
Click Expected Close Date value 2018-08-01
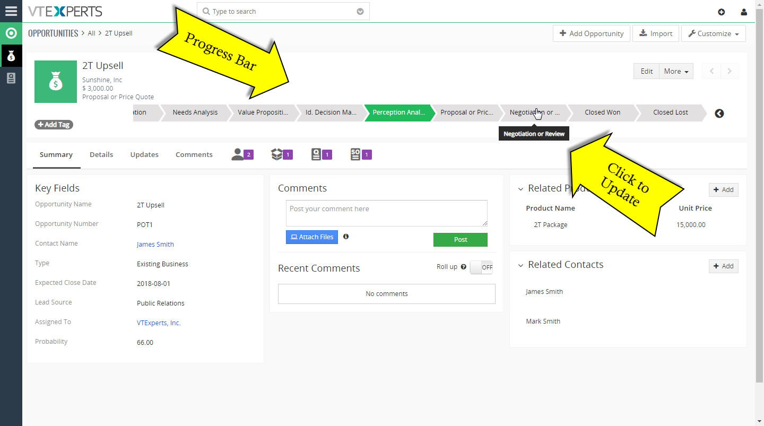click(154, 284)
